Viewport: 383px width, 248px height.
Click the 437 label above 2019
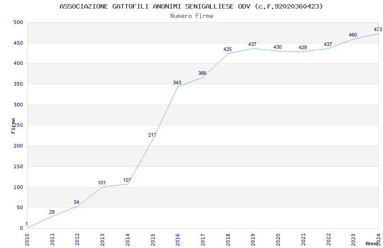tap(252, 45)
